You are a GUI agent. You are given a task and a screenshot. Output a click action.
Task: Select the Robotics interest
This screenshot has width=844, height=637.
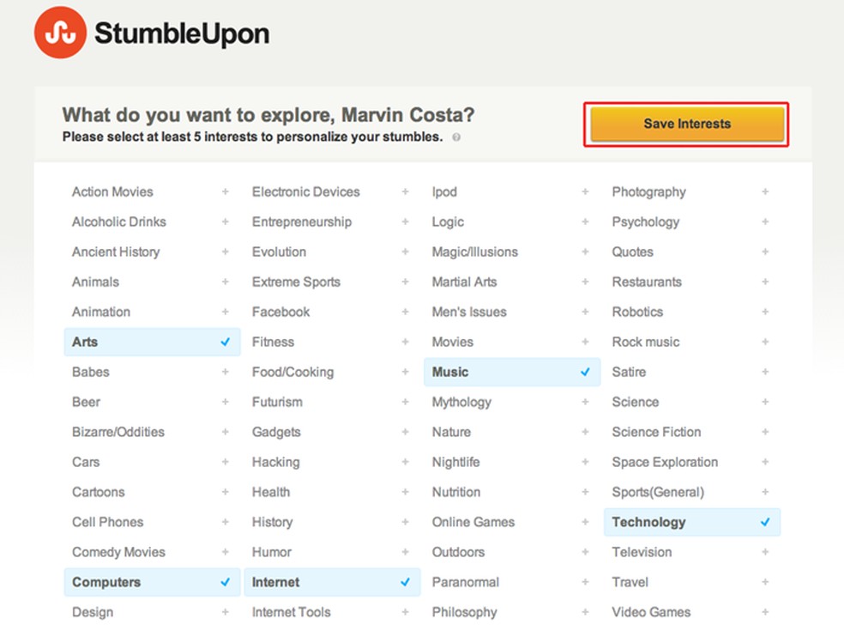click(637, 312)
